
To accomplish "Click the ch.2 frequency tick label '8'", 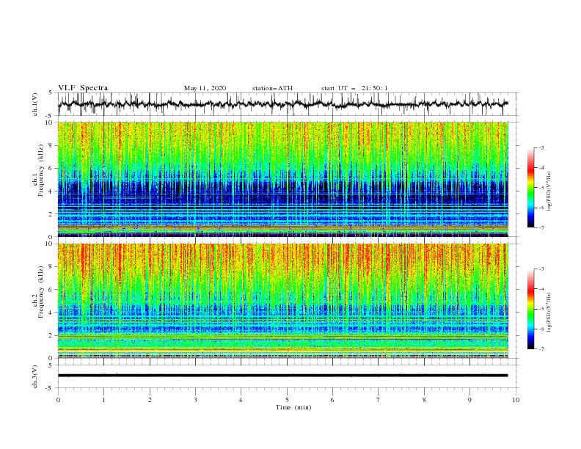I will pyautogui.click(x=51, y=267).
